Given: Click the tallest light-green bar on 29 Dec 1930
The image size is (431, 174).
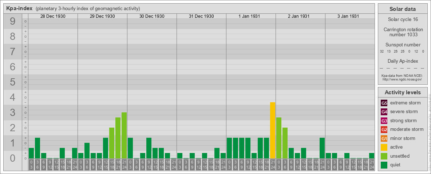Looking at the screenshot, I should pyautogui.click(x=124, y=136).
